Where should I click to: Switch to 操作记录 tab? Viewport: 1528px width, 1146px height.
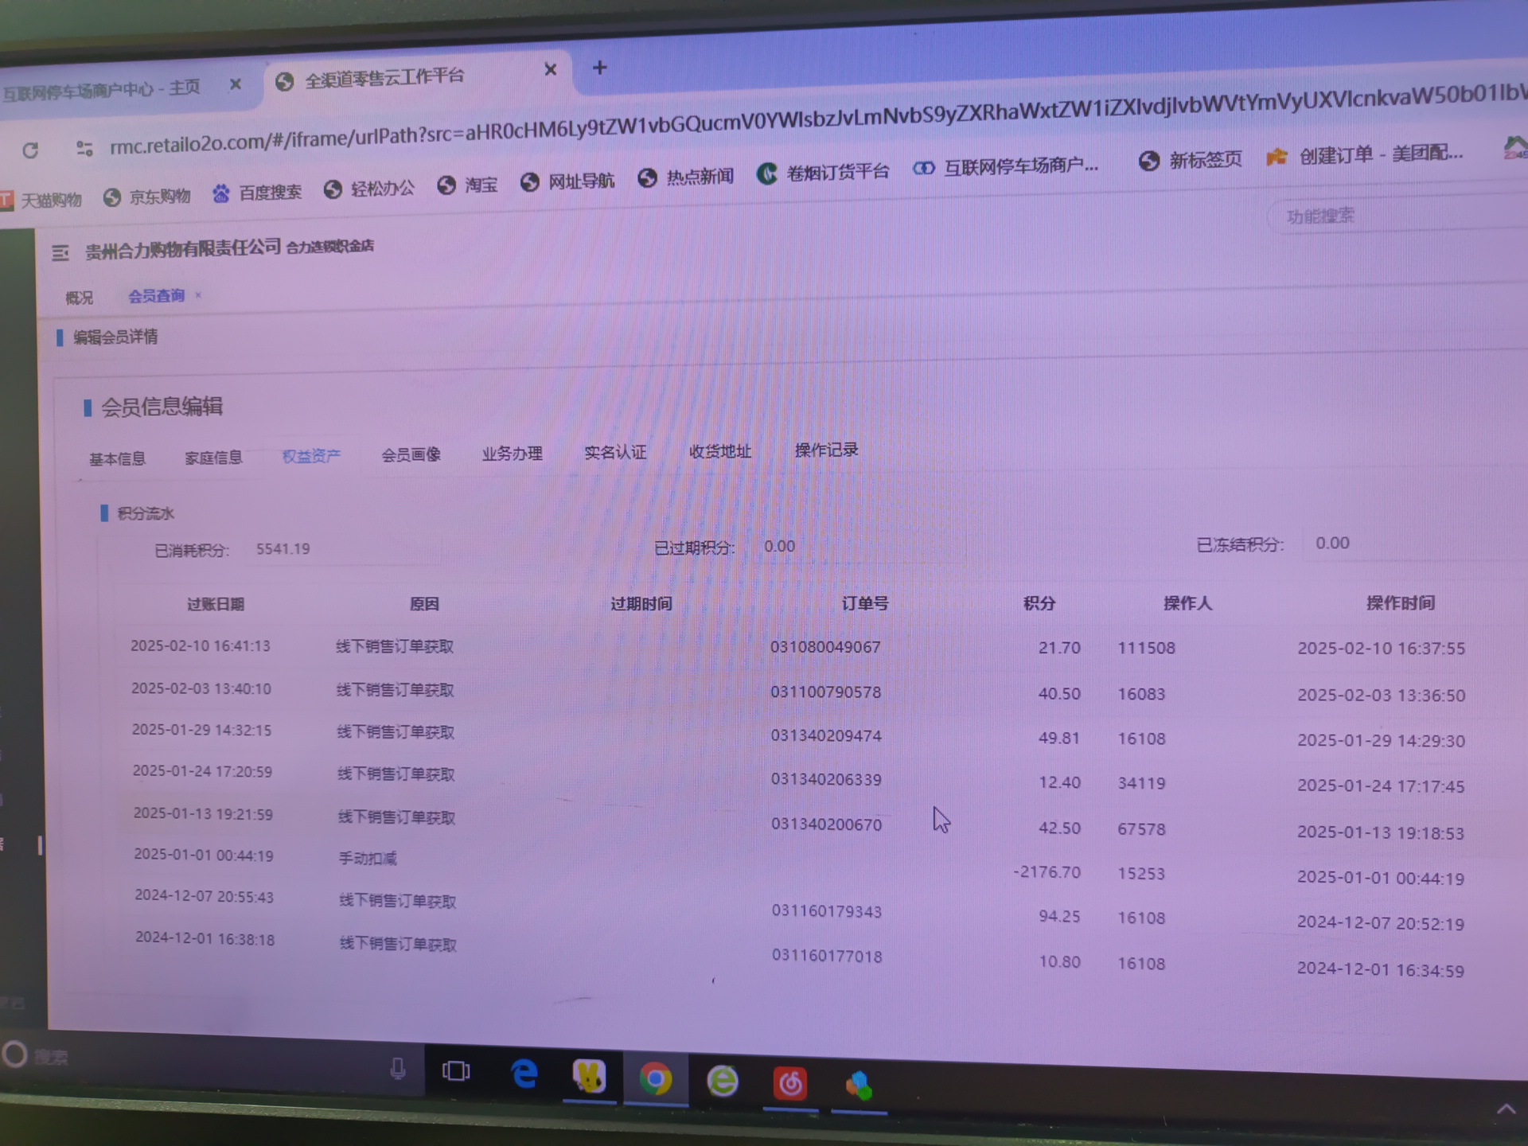tap(826, 450)
